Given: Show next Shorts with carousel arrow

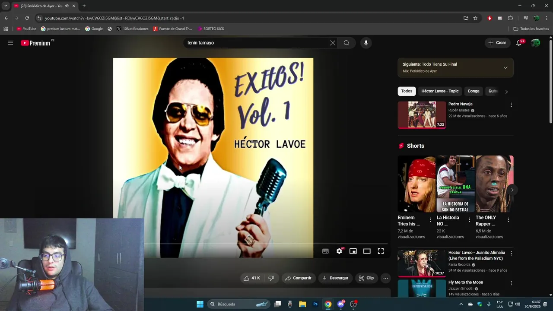Looking at the screenshot, I should pos(512,190).
